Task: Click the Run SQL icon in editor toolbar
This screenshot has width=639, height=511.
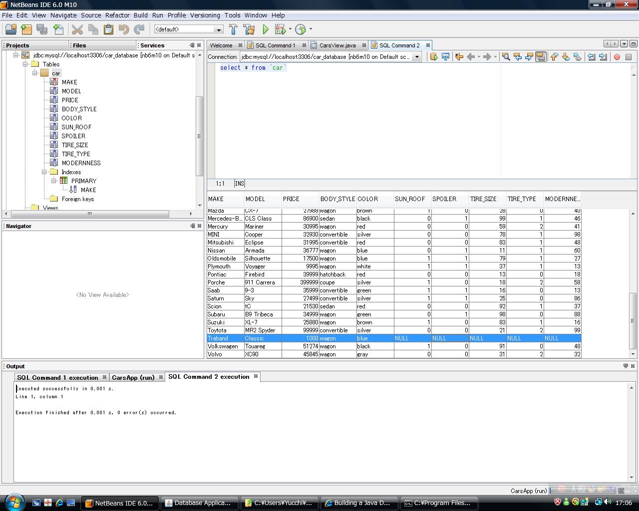Action: pyautogui.click(x=433, y=57)
